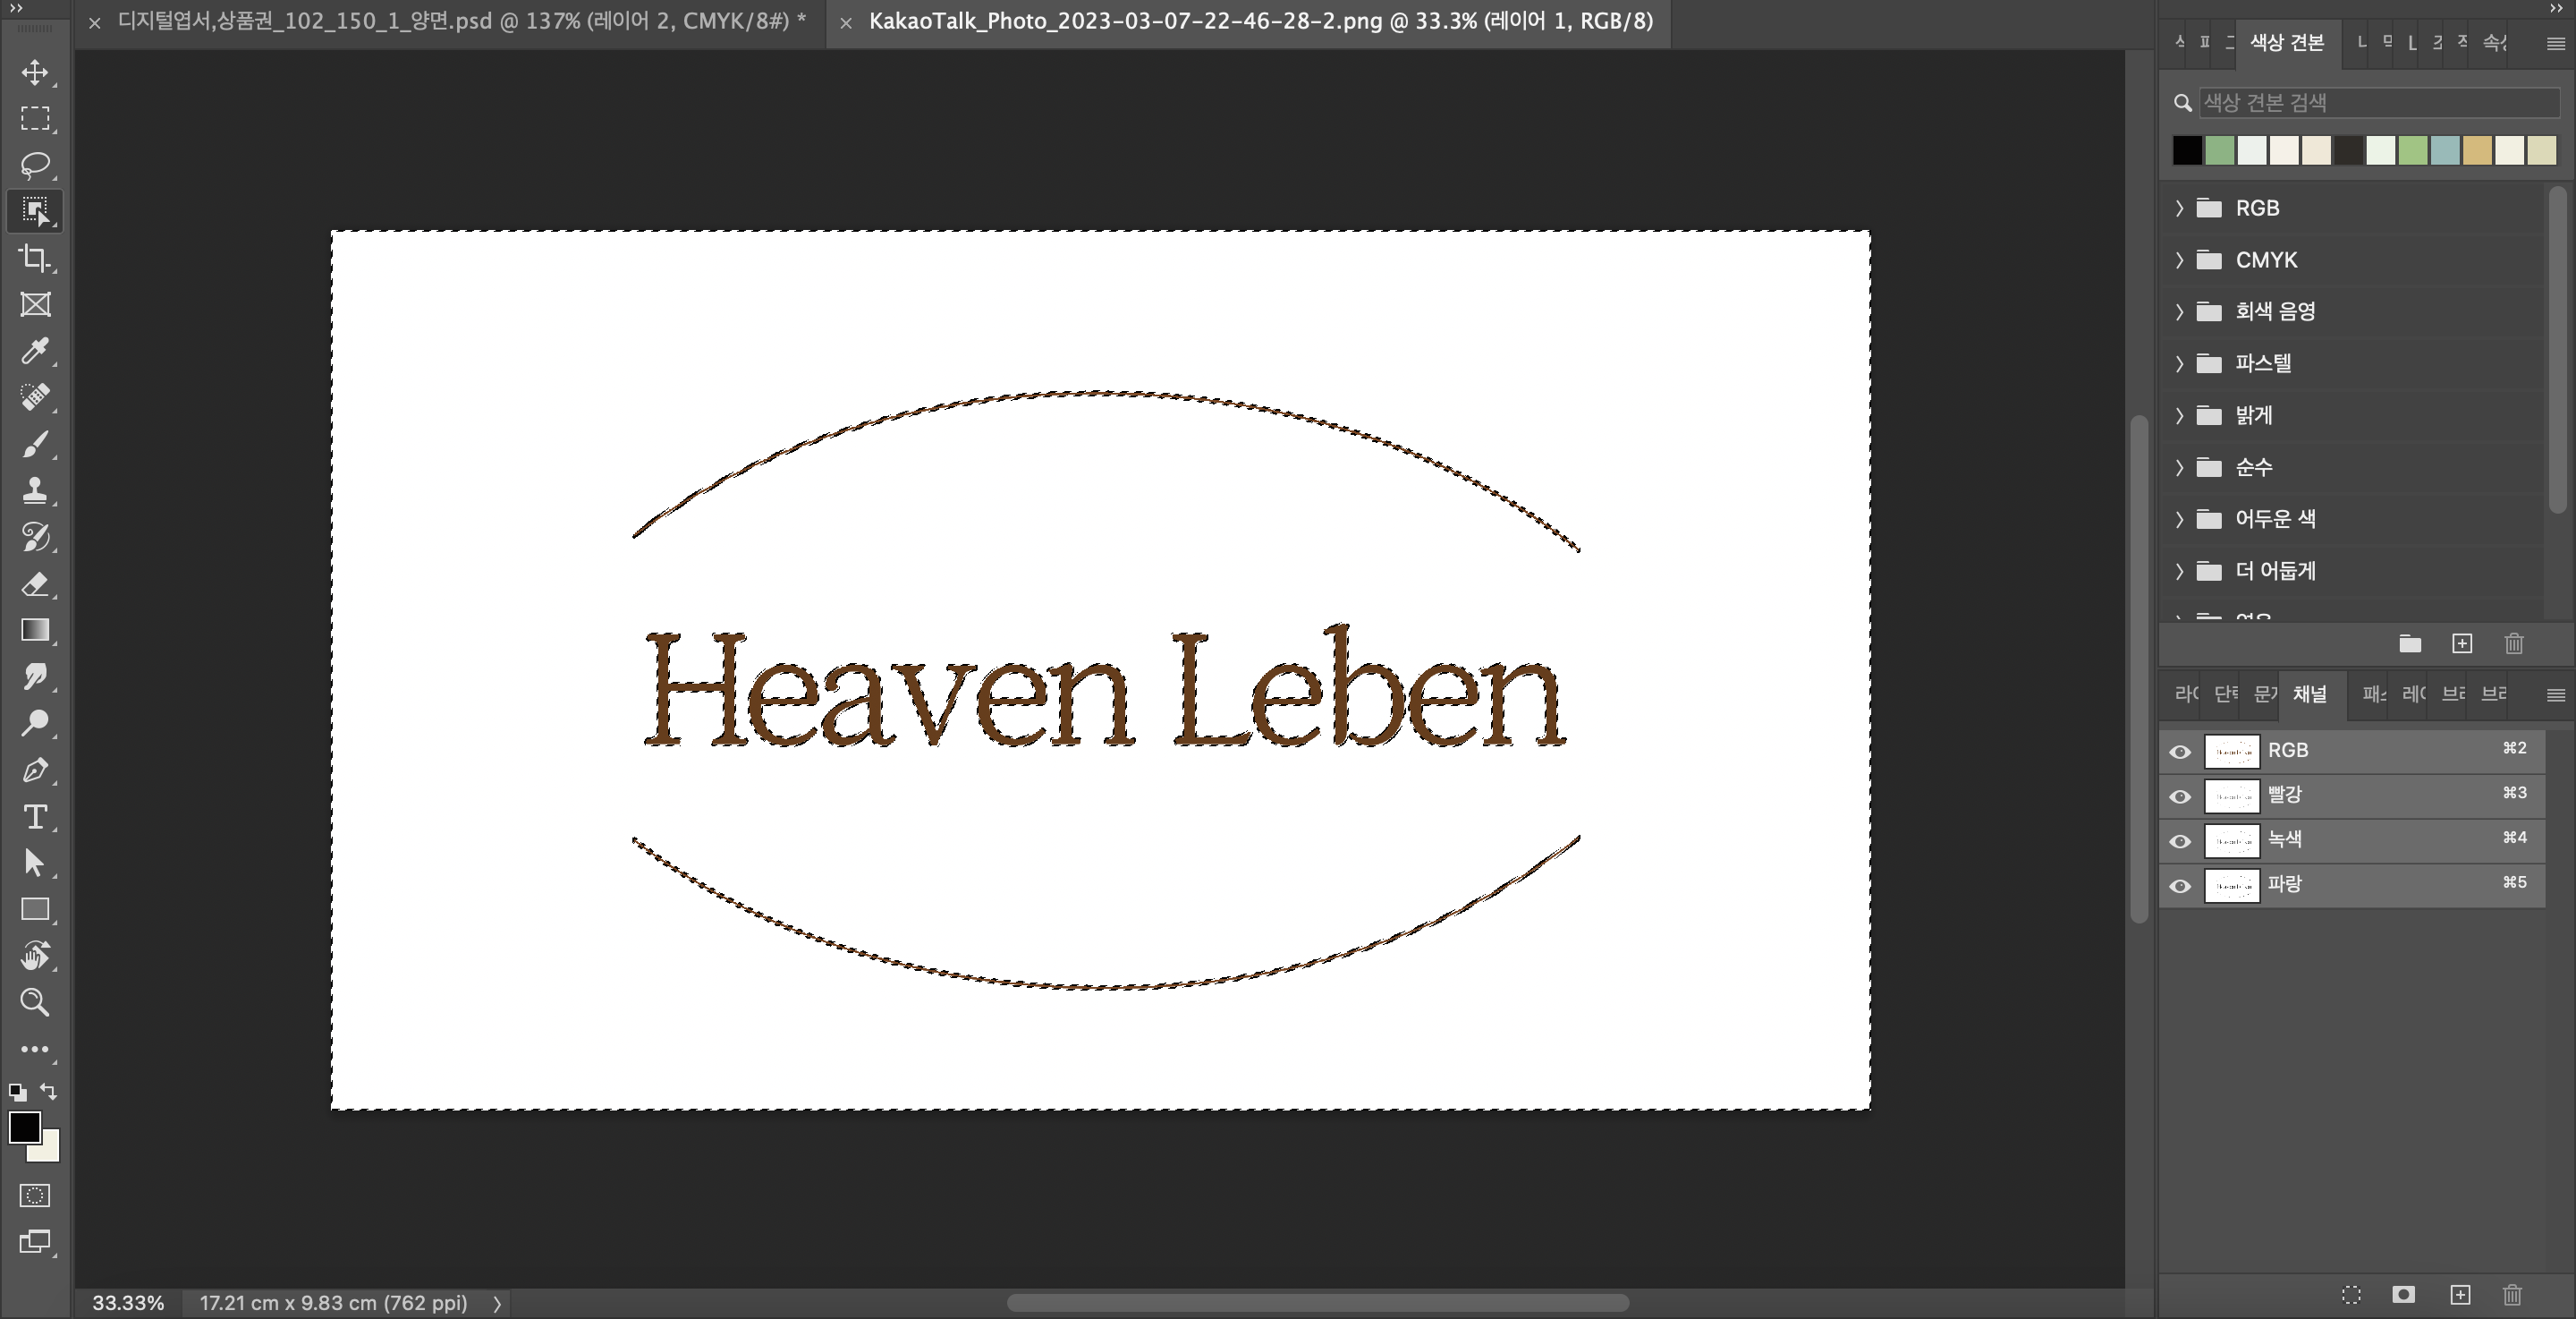Toggle 녹색 channel eye icon

[x=2180, y=842]
